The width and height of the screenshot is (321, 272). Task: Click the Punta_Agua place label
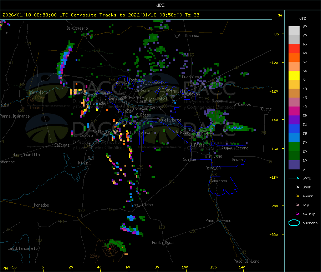click(163, 243)
